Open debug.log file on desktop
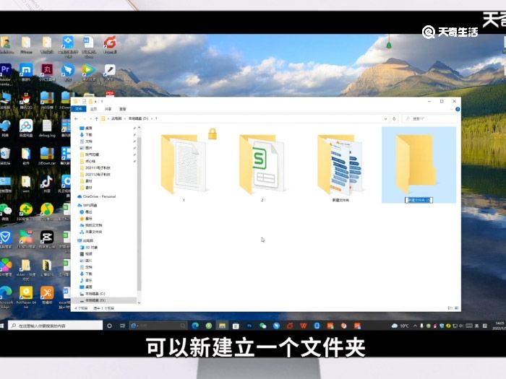 tap(47, 128)
